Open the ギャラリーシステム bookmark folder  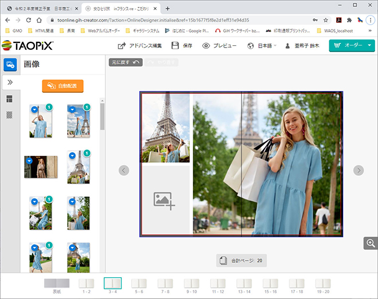click(x=143, y=30)
